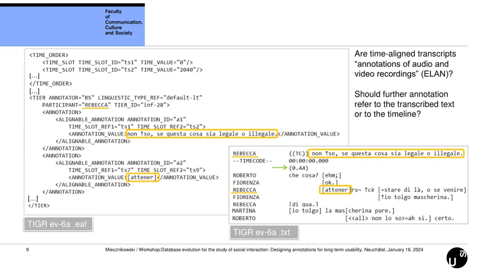The width and height of the screenshot is (492, 277).
Task: Click slide number 9 in the footer
Action: pos(27,250)
